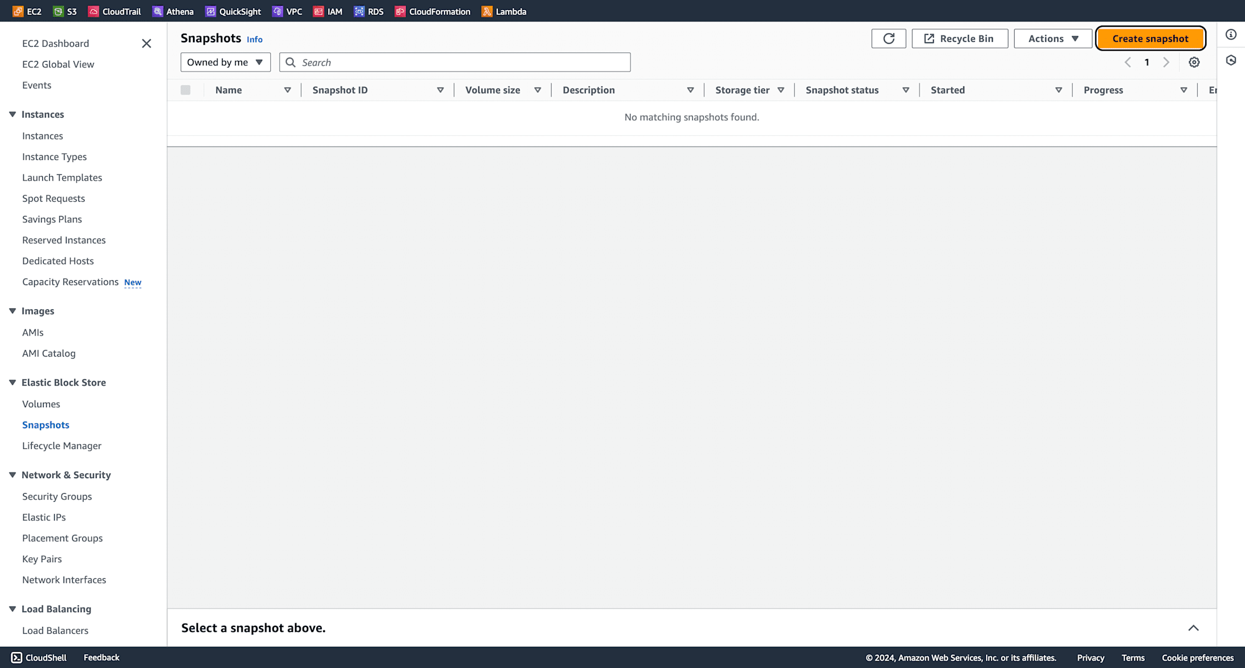The width and height of the screenshot is (1245, 668).
Task: Open Reserved Instances
Action: coord(63,240)
